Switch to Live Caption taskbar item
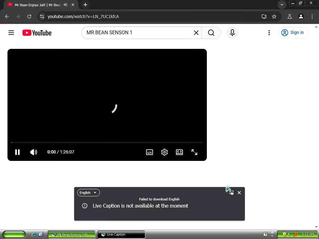This screenshot has height=239, width=319. (121, 235)
